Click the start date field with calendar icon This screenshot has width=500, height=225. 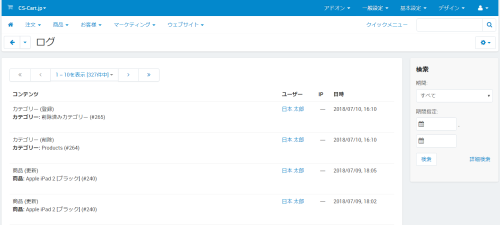tap(436, 124)
